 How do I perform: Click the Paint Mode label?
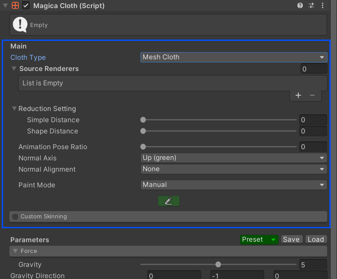(x=37, y=185)
